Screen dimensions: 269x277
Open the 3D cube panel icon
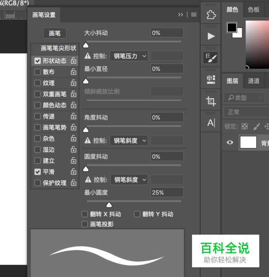tap(211, 79)
